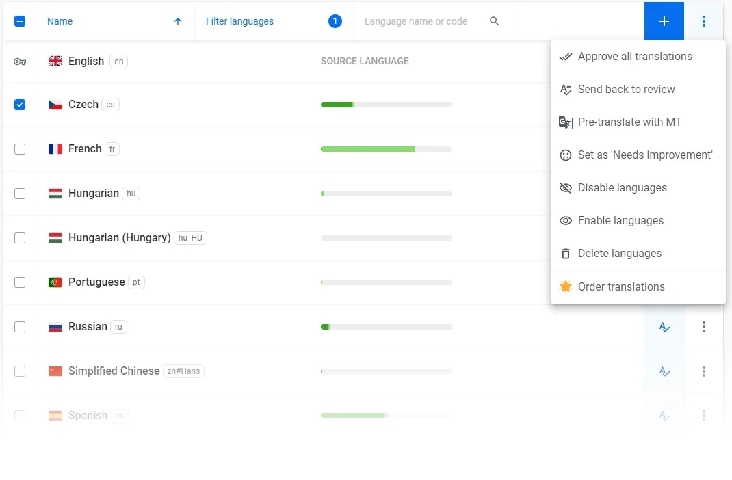This screenshot has width=732, height=480.
Task: Select Approve all translations menu item
Action: pyautogui.click(x=634, y=57)
